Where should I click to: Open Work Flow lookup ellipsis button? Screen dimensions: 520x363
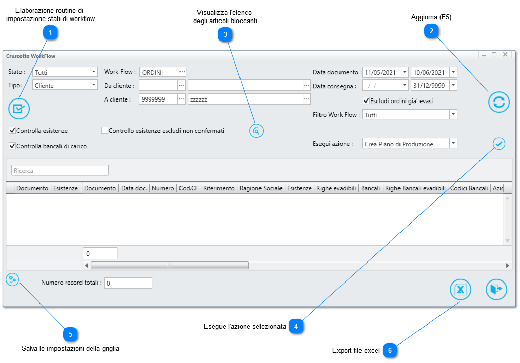click(x=182, y=72)
